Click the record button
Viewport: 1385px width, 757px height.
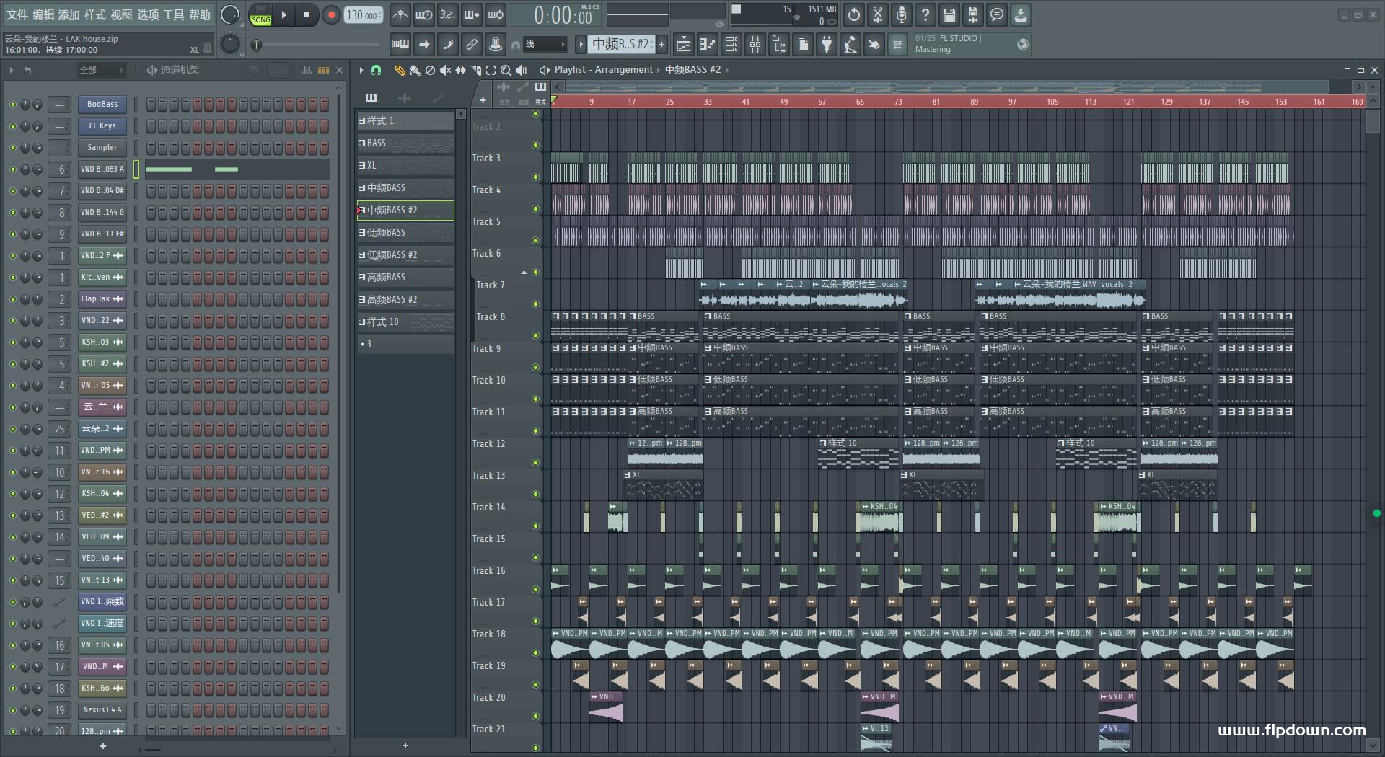point(331,15)
